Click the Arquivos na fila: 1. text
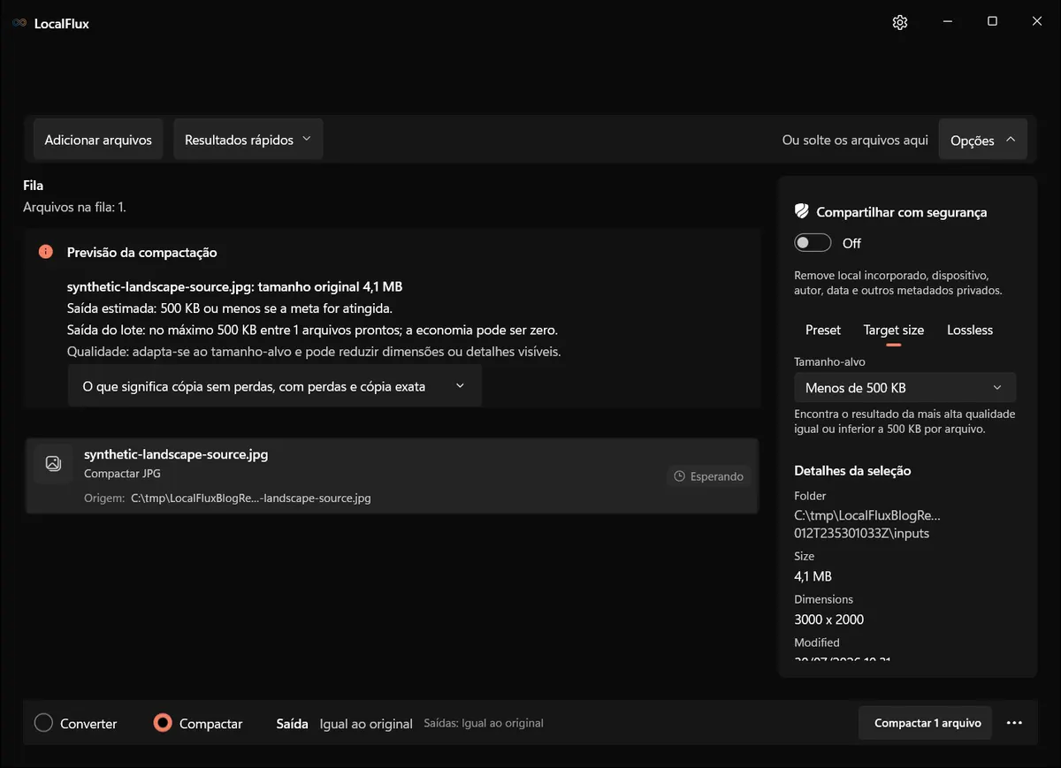The image size is (1061, 768). tap(74, 207)
